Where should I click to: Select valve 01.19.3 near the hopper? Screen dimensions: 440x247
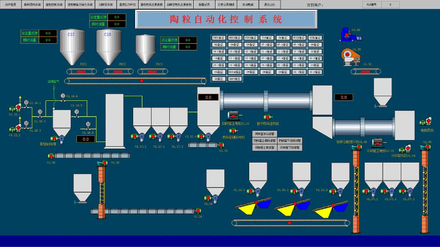(x=40, y=113)
